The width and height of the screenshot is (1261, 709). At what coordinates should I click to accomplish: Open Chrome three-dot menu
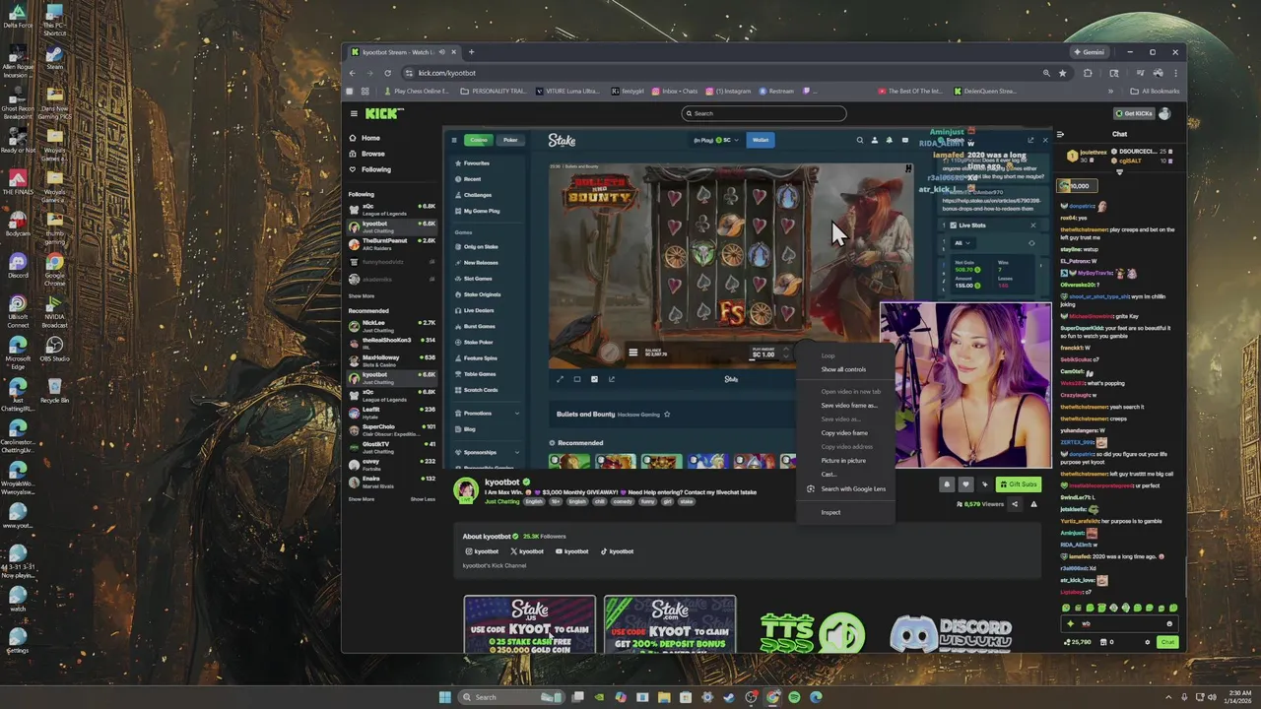(1174, 73)
